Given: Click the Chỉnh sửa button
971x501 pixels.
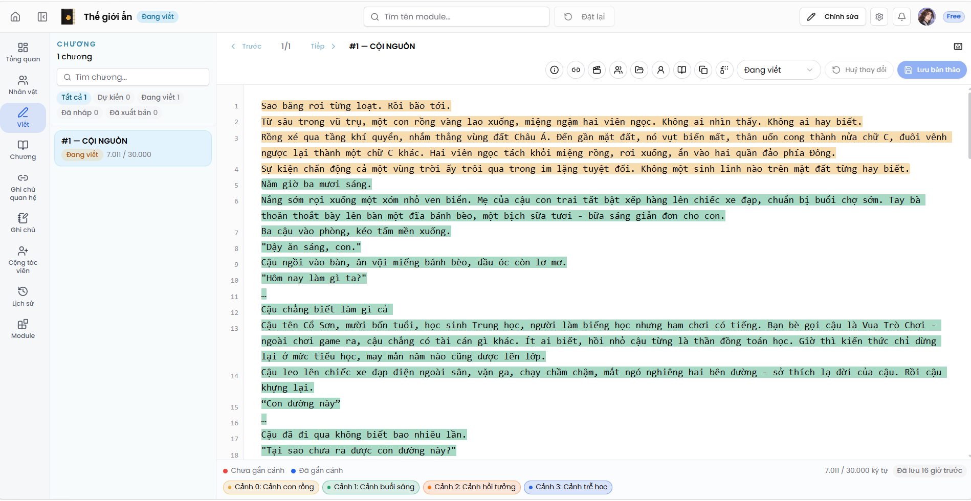Looking at the screenshot, I should [x=833, y=17].
